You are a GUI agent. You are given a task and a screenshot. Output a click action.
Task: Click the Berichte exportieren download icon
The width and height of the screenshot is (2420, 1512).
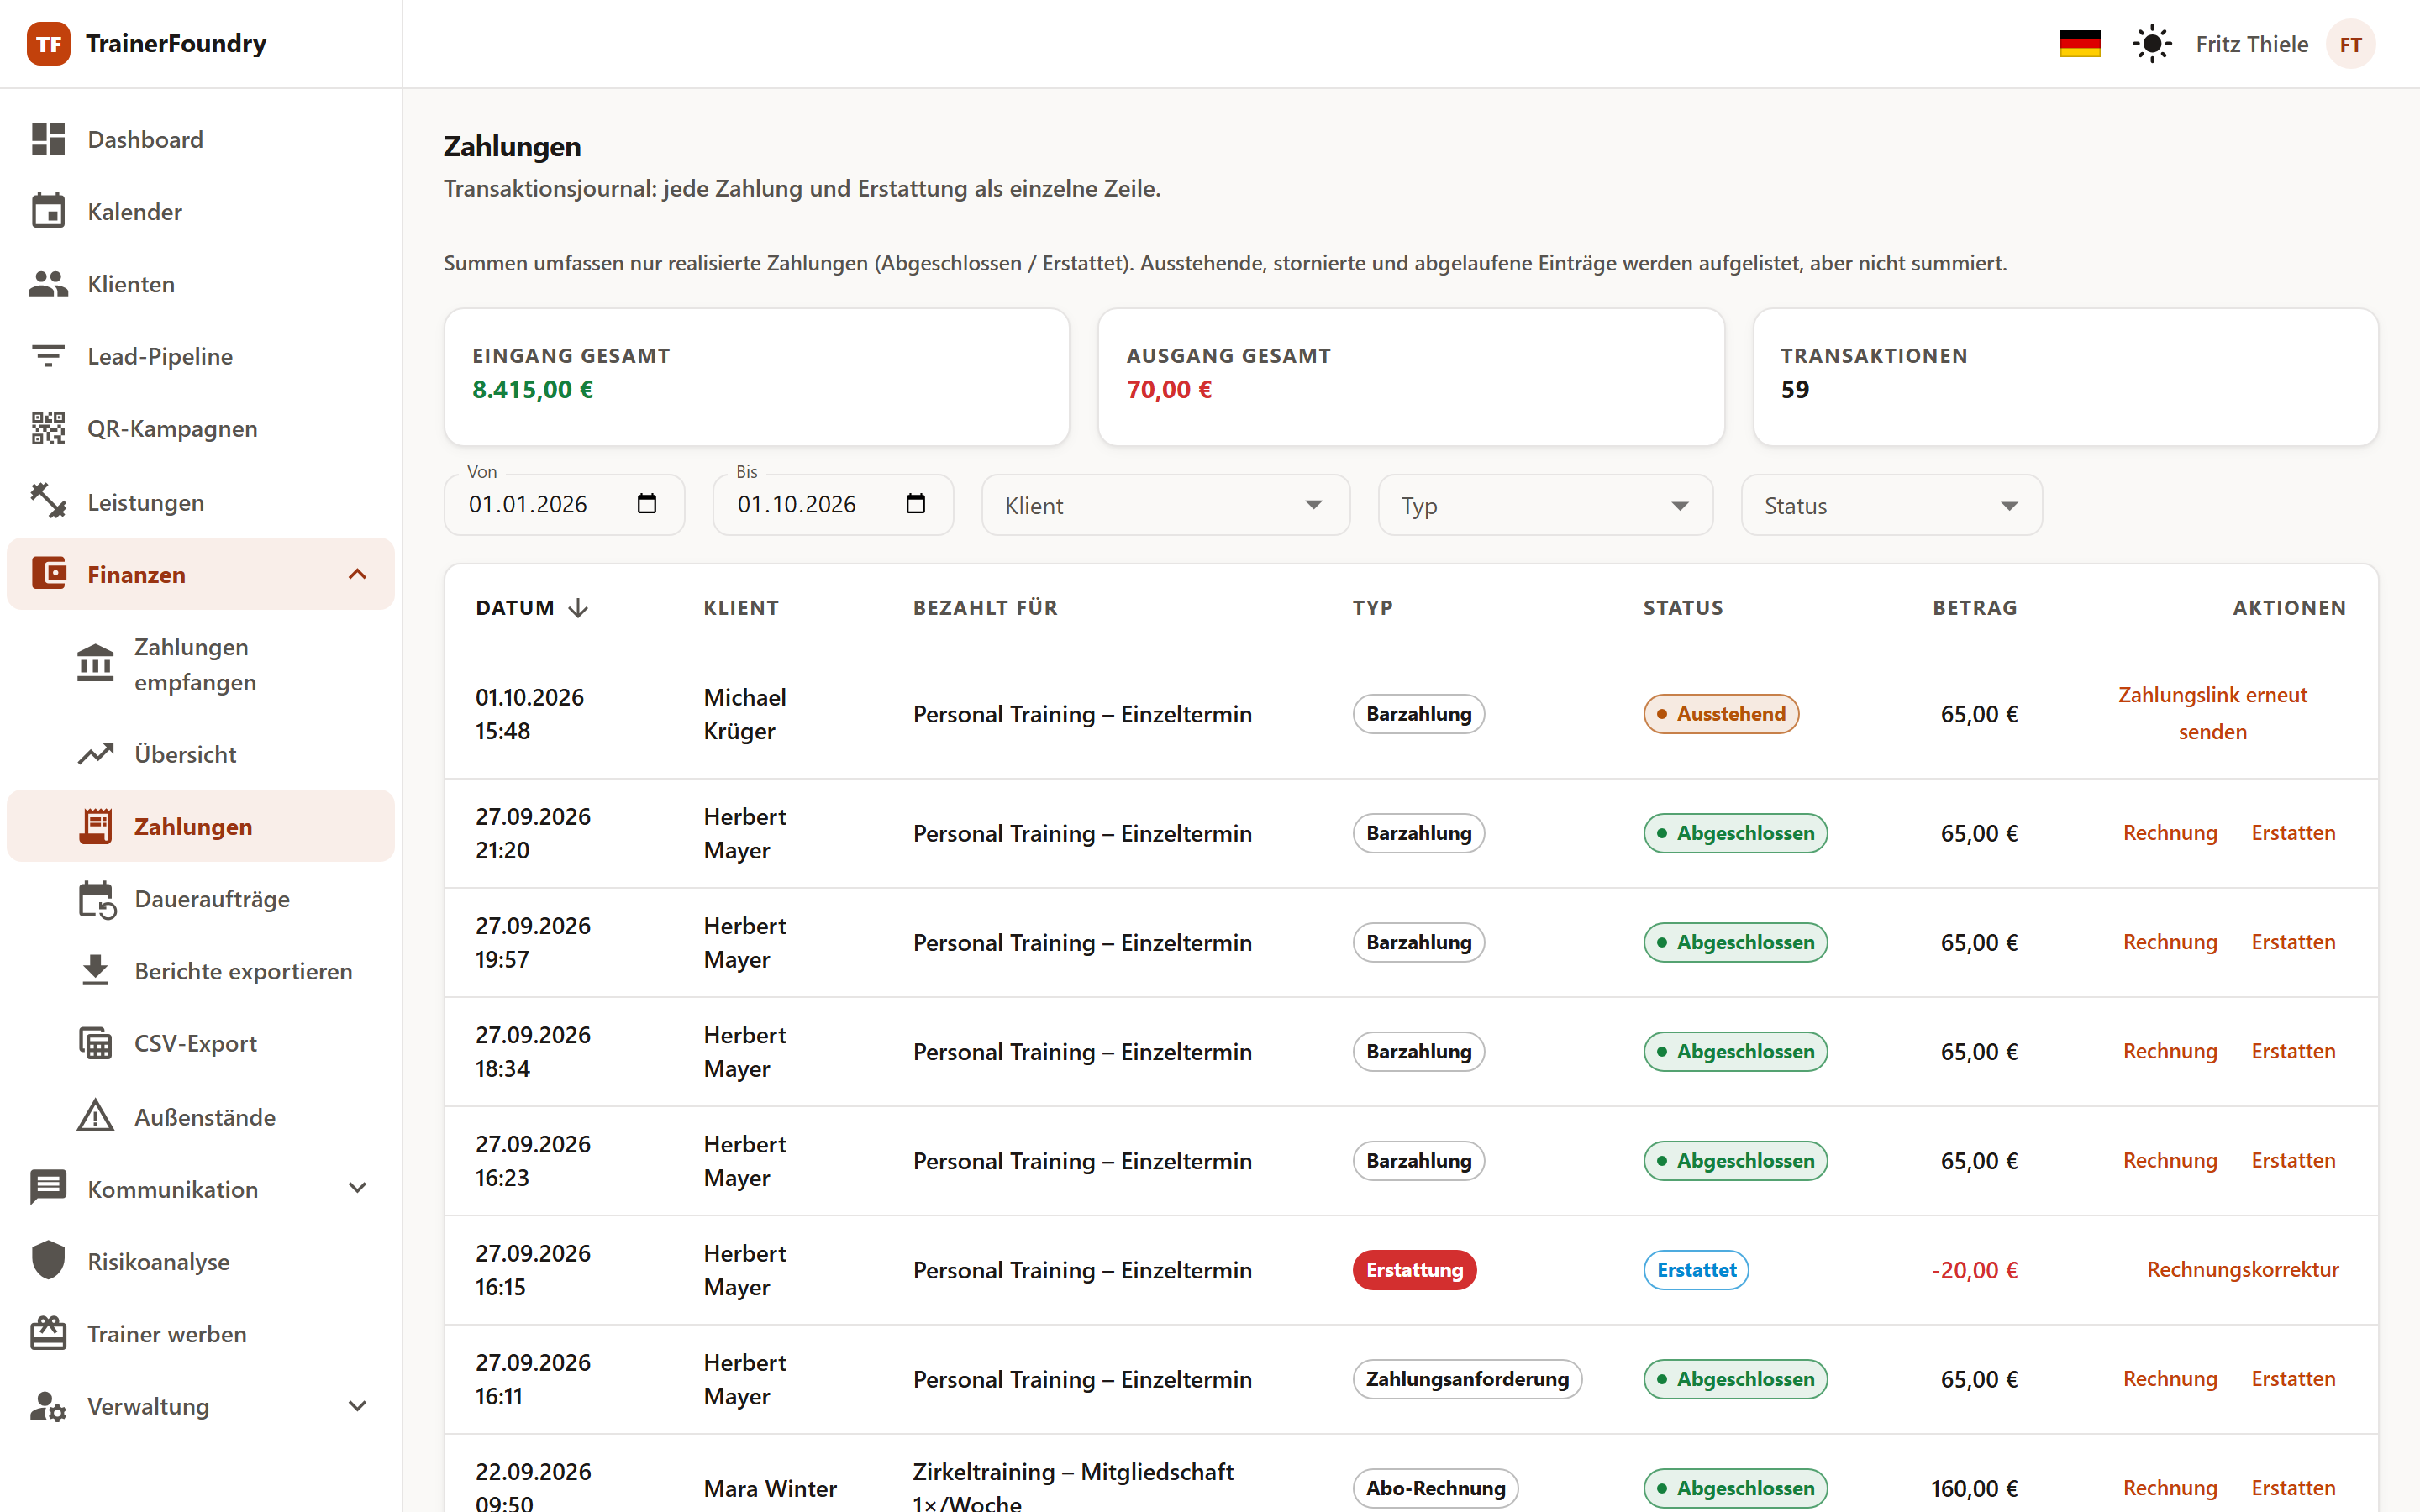click(x=96, y=970)
